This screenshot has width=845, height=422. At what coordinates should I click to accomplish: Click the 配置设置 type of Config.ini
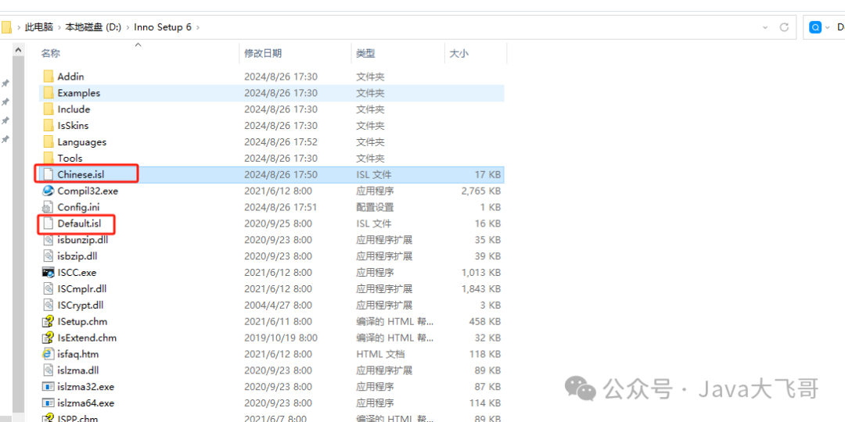[x=375, y=206]
